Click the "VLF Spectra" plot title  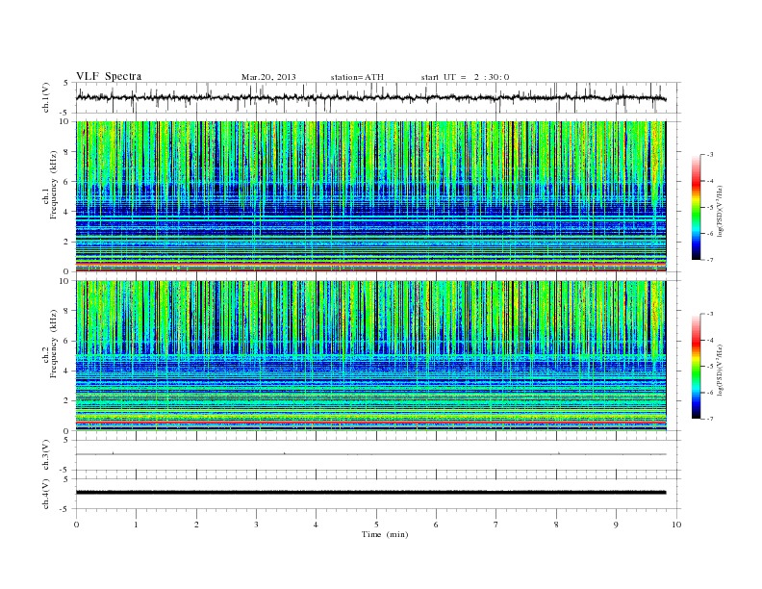(109, 76)
